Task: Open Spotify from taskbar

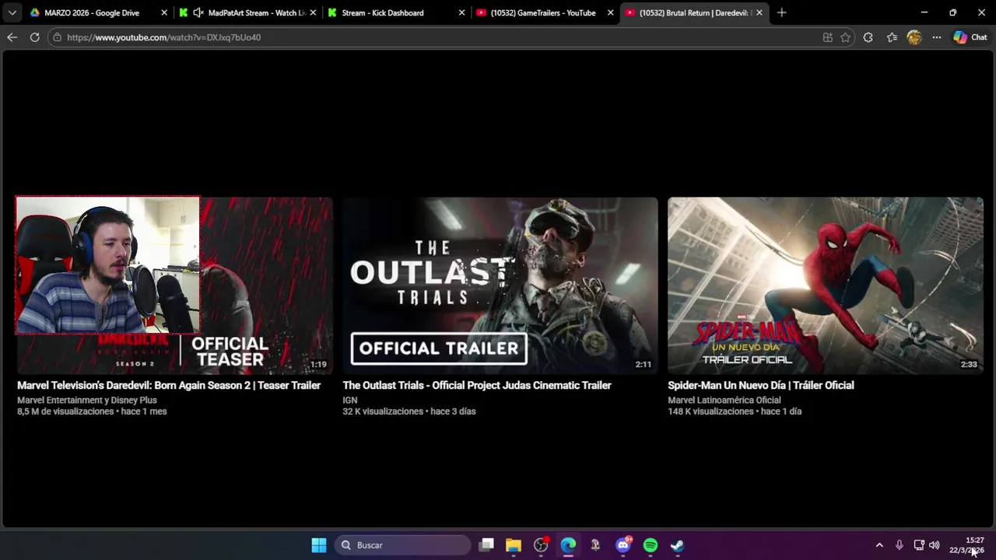Action: coord(651,545)
